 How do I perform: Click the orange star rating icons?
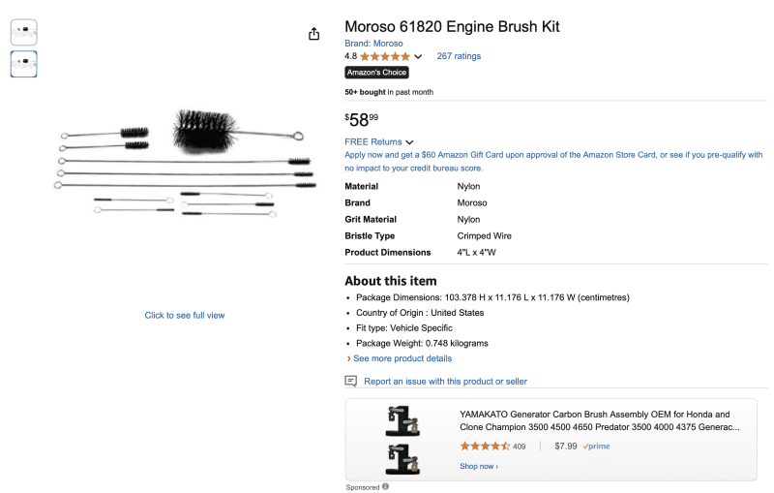(385, 56)
